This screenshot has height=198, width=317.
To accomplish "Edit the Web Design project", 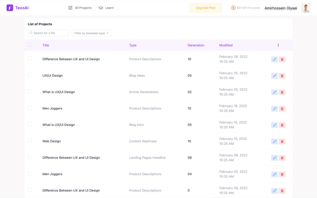I will (x=274, y=142).
